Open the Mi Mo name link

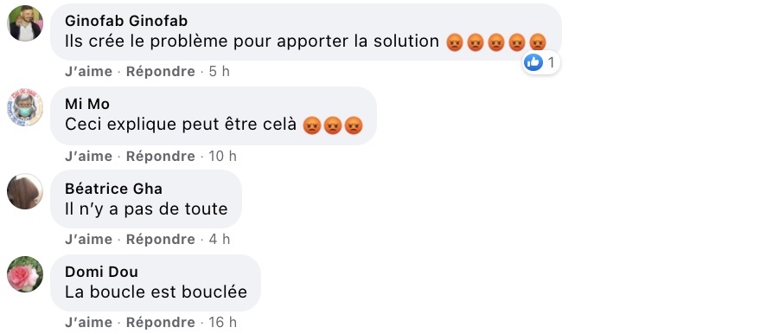pyautogui.click(x=87, y=104)
